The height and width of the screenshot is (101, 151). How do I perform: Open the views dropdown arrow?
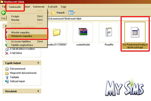74,13
